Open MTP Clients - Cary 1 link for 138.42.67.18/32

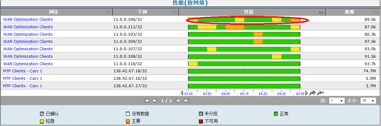(x=23, y=71)
